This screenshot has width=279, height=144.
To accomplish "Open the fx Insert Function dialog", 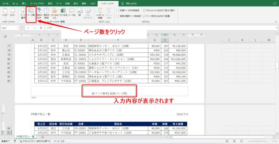I will [x=41, y=28].
